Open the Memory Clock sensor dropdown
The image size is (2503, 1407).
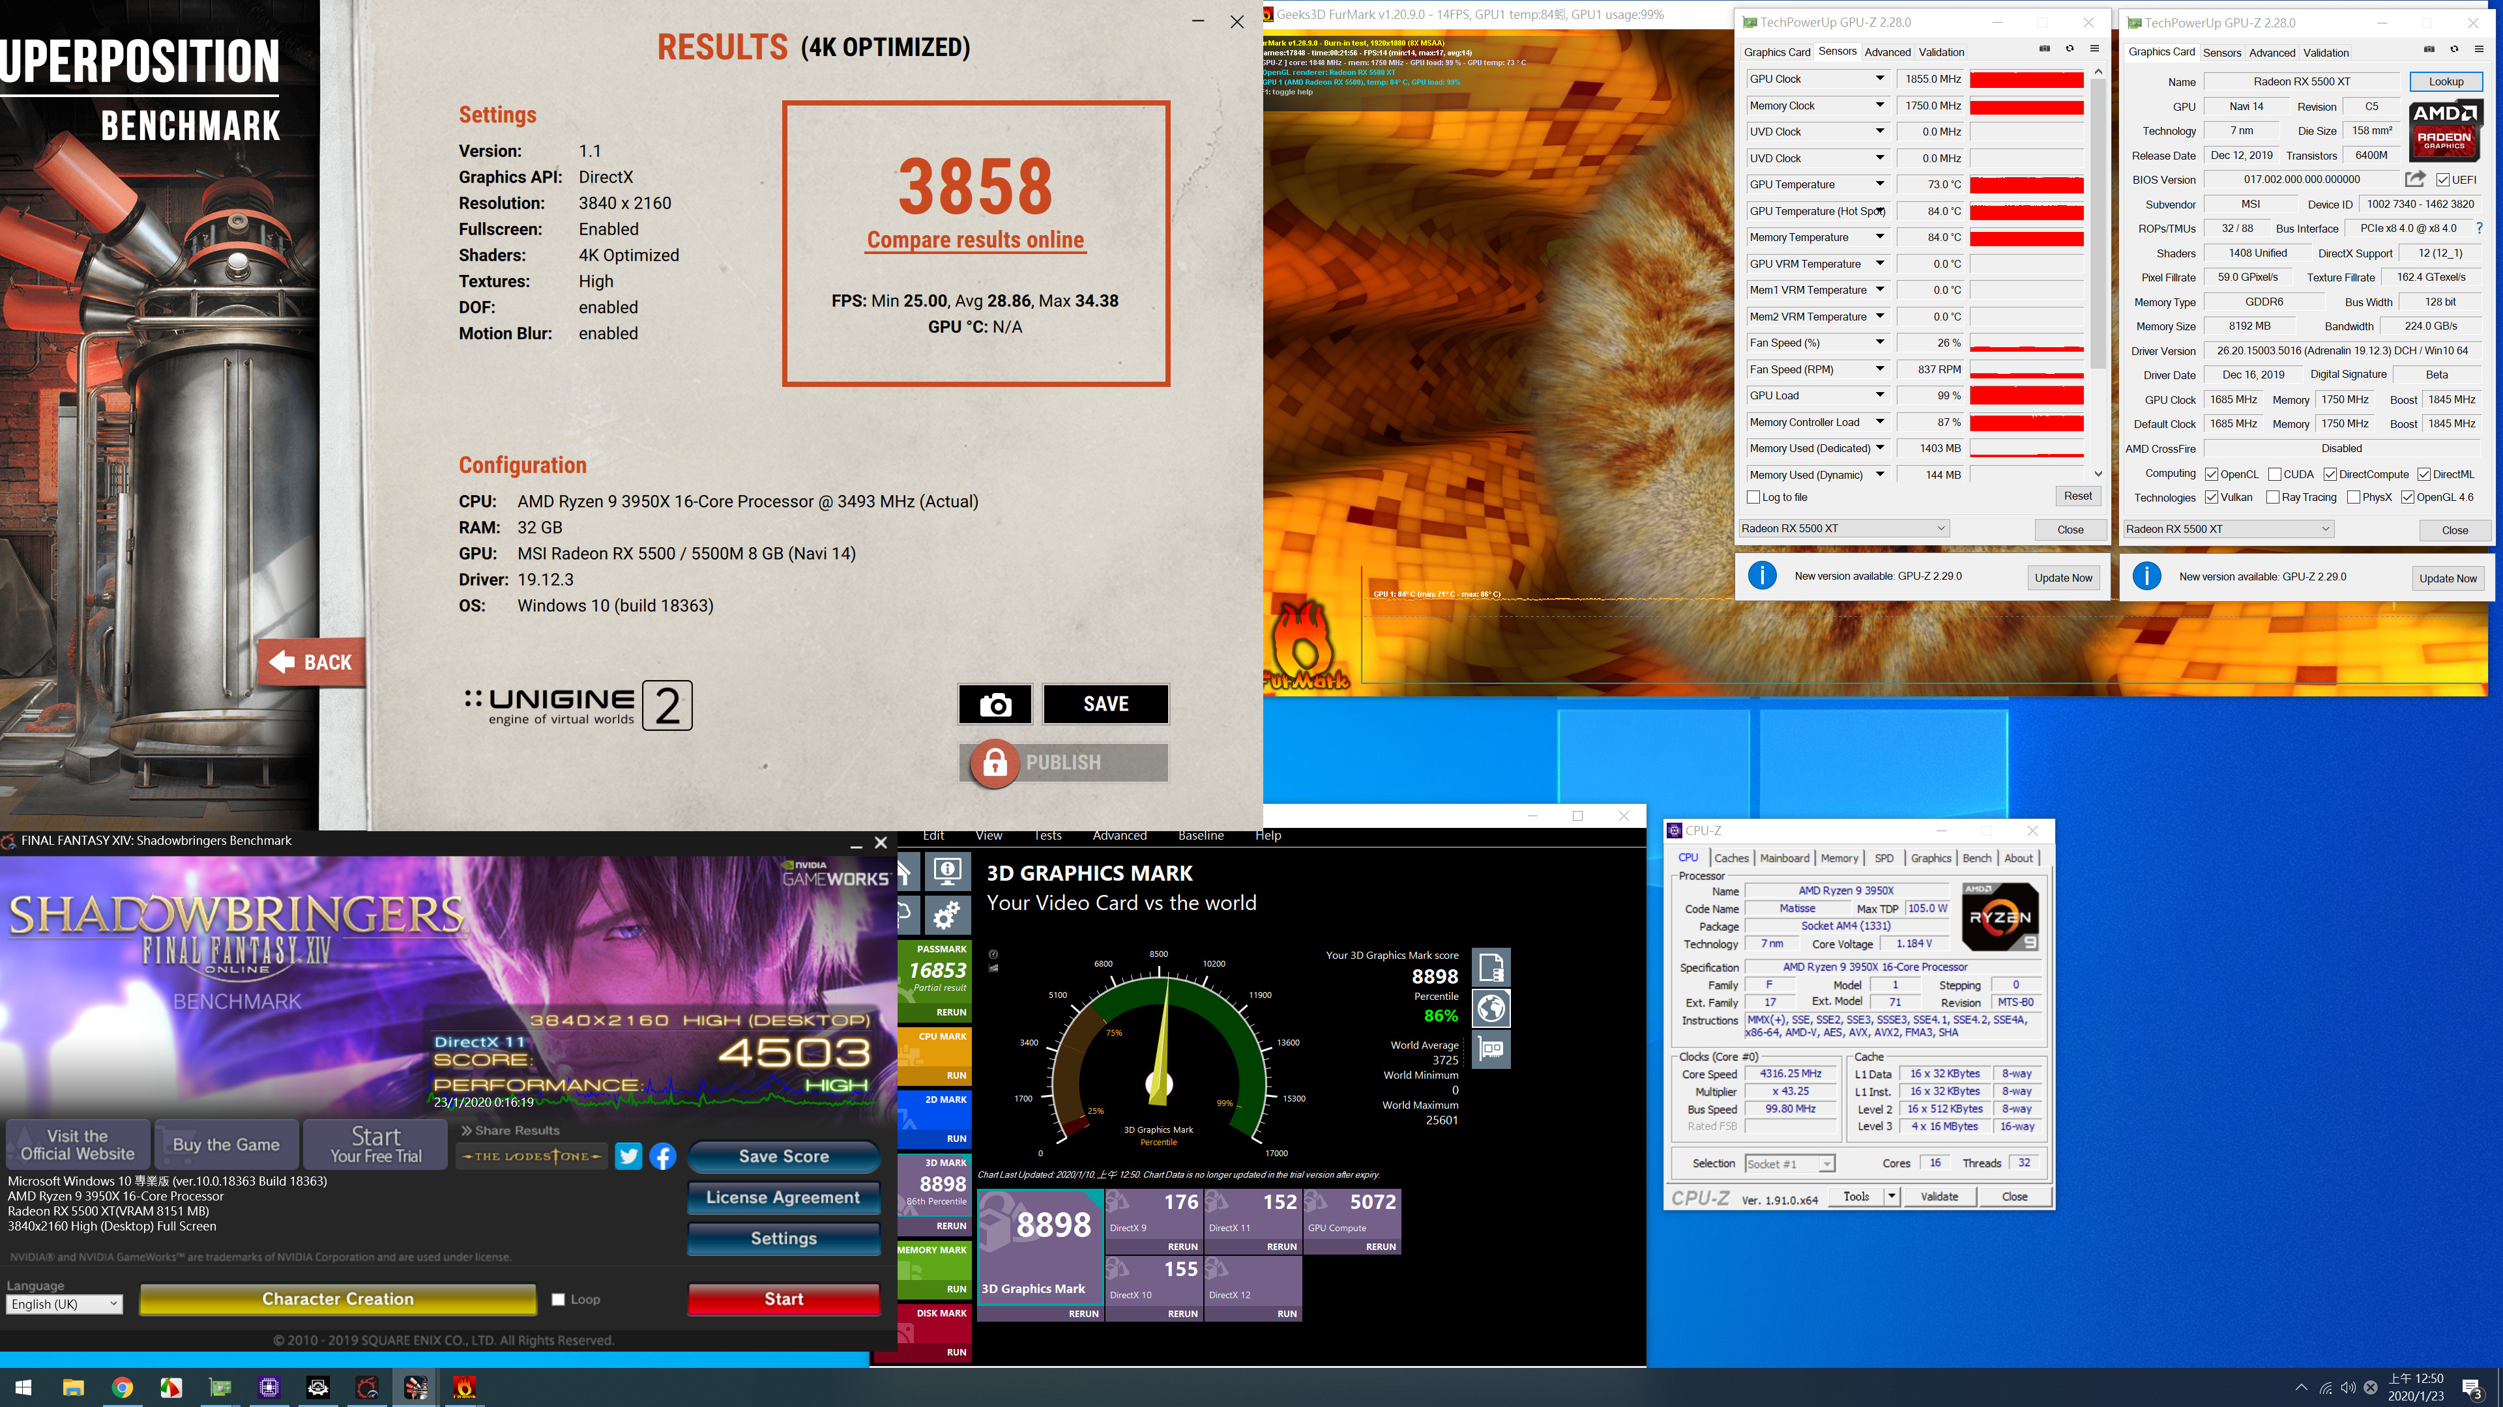click(1879, 105)
